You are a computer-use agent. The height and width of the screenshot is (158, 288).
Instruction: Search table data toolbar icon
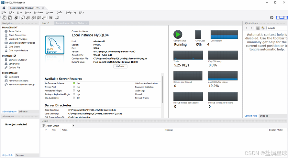[51, 17]
